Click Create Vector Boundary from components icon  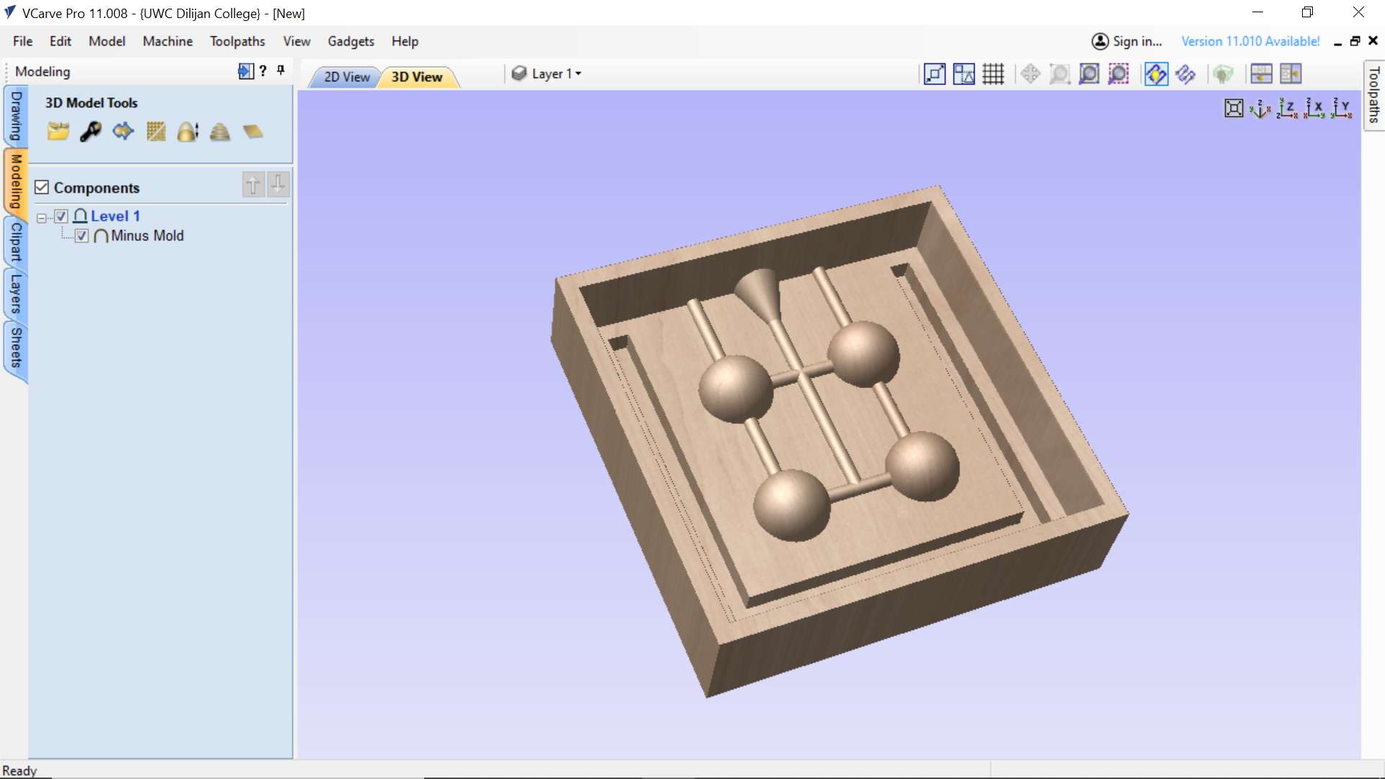pyautogui.click(x=123, y=131)
